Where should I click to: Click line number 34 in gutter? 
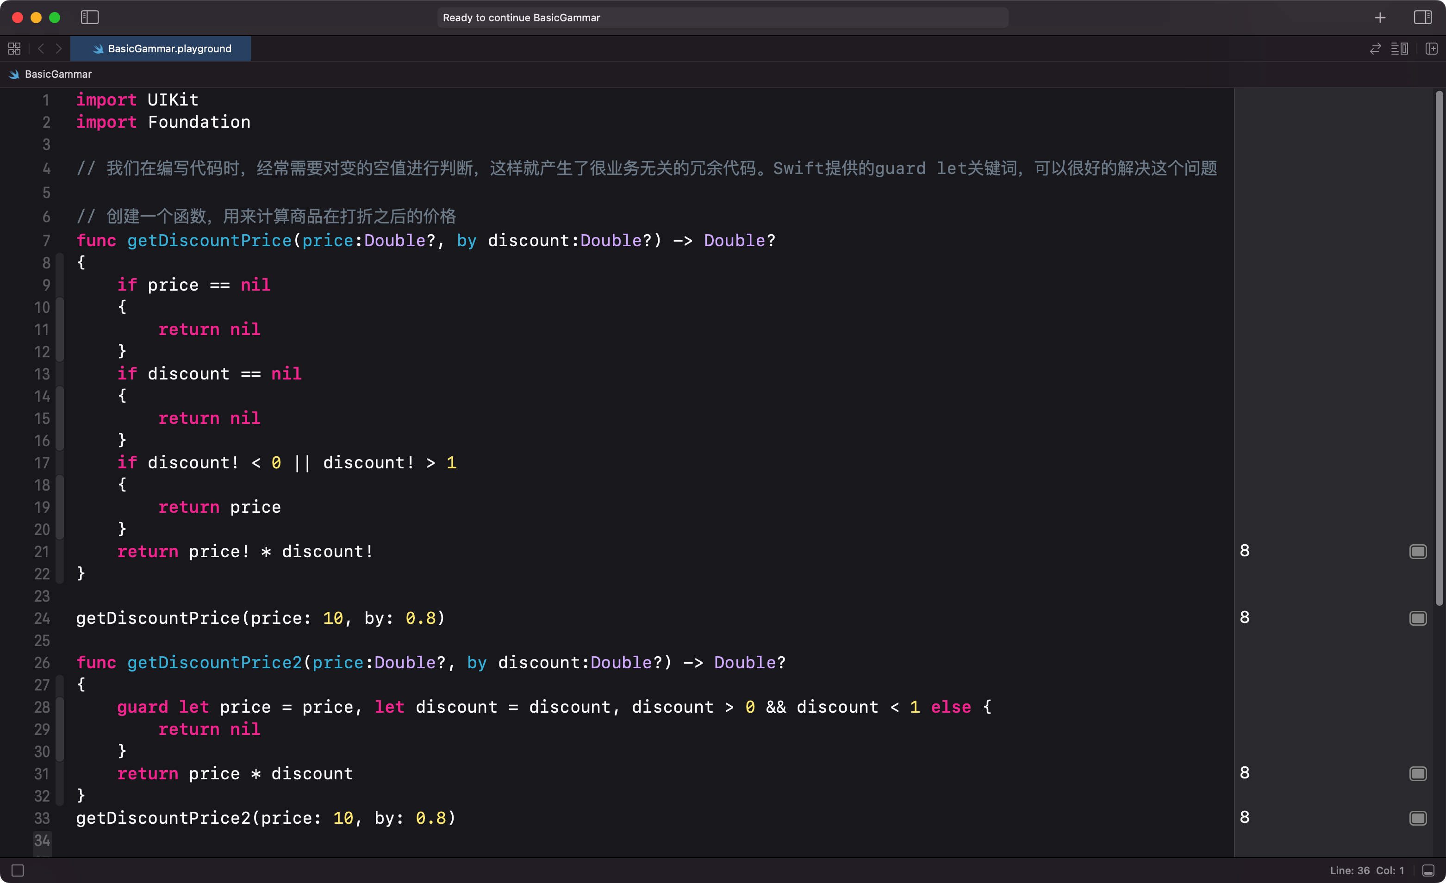42,840
